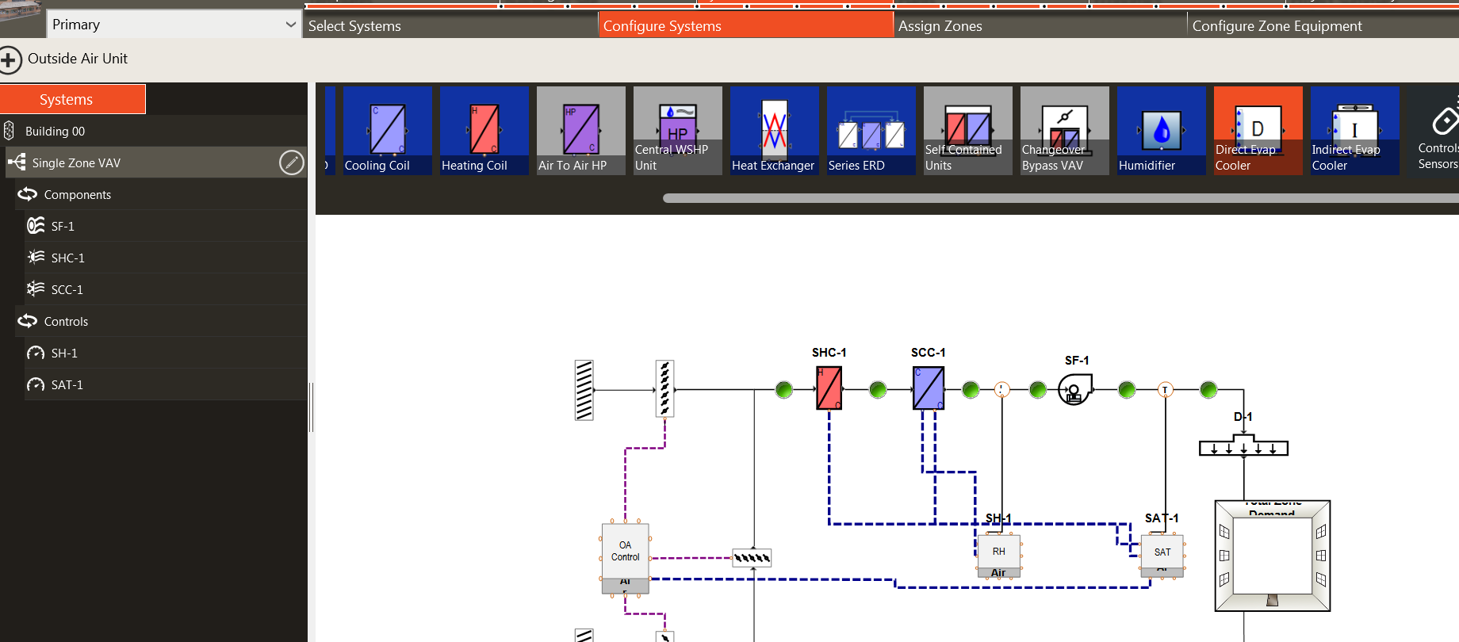Select Building 00 in Systems tree

(153, 131)
